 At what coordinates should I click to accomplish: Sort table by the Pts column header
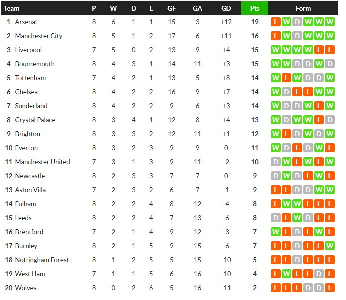click(254, 8)
